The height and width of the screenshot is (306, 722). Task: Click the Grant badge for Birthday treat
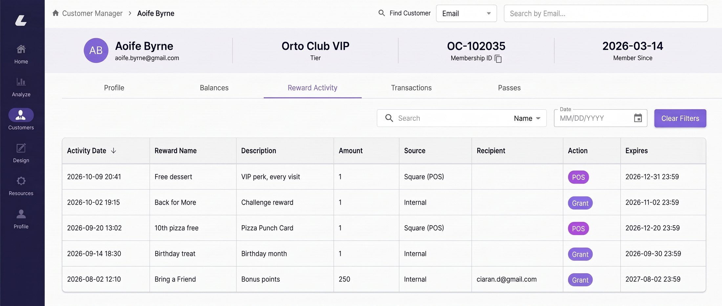coord(580,254)
